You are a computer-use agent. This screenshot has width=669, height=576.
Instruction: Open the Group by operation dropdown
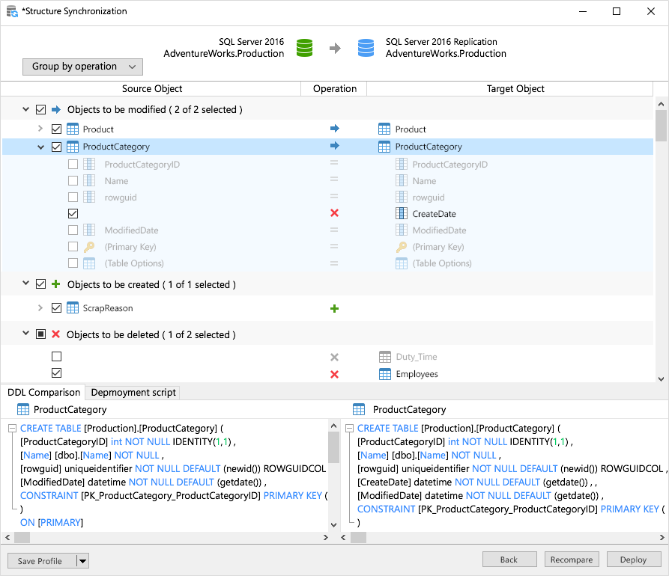82,67
